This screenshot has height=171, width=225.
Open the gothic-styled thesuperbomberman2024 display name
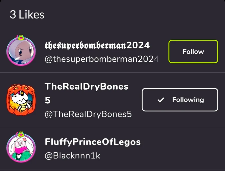point(97,45)
